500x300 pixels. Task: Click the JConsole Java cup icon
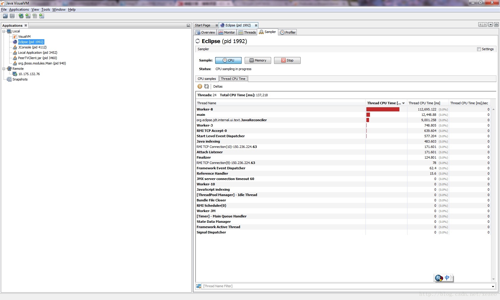click(15, 47)
